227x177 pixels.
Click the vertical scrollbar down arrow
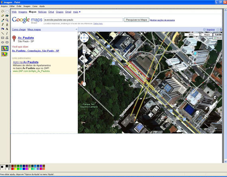(x=225, y=161)
